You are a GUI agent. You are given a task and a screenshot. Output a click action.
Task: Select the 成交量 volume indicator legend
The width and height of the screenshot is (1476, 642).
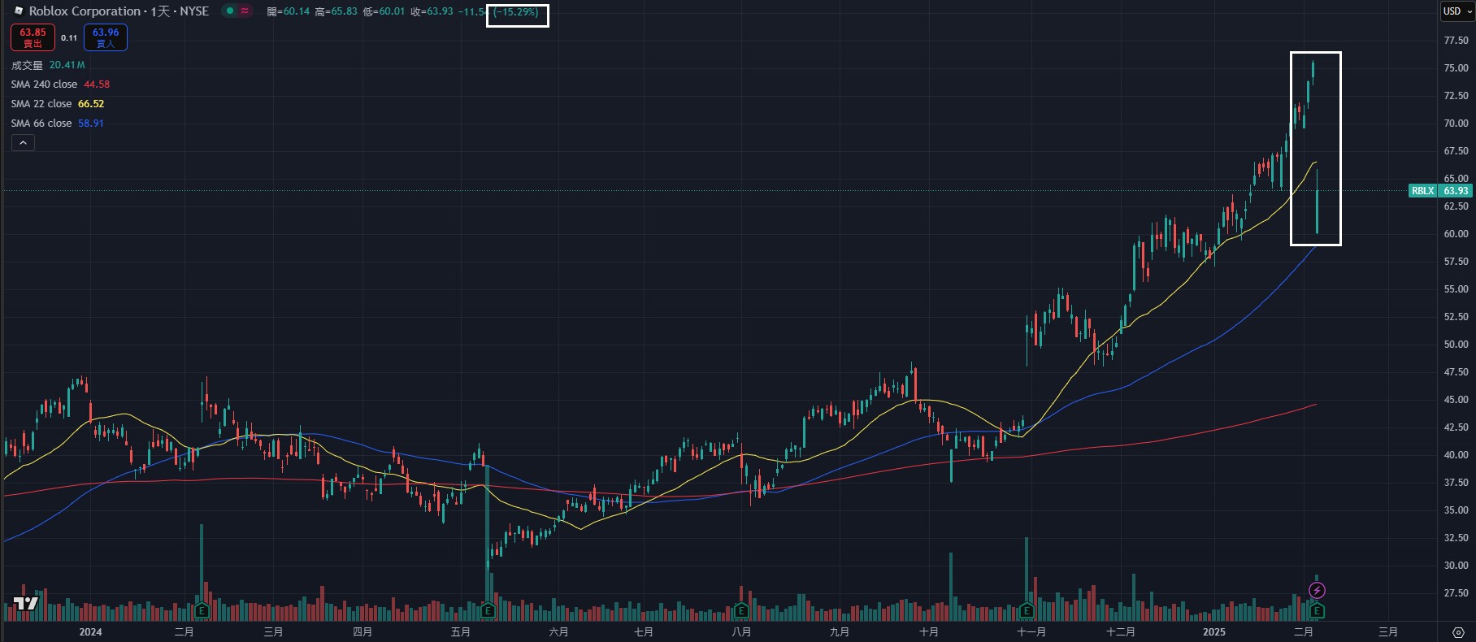pos(27,65)
